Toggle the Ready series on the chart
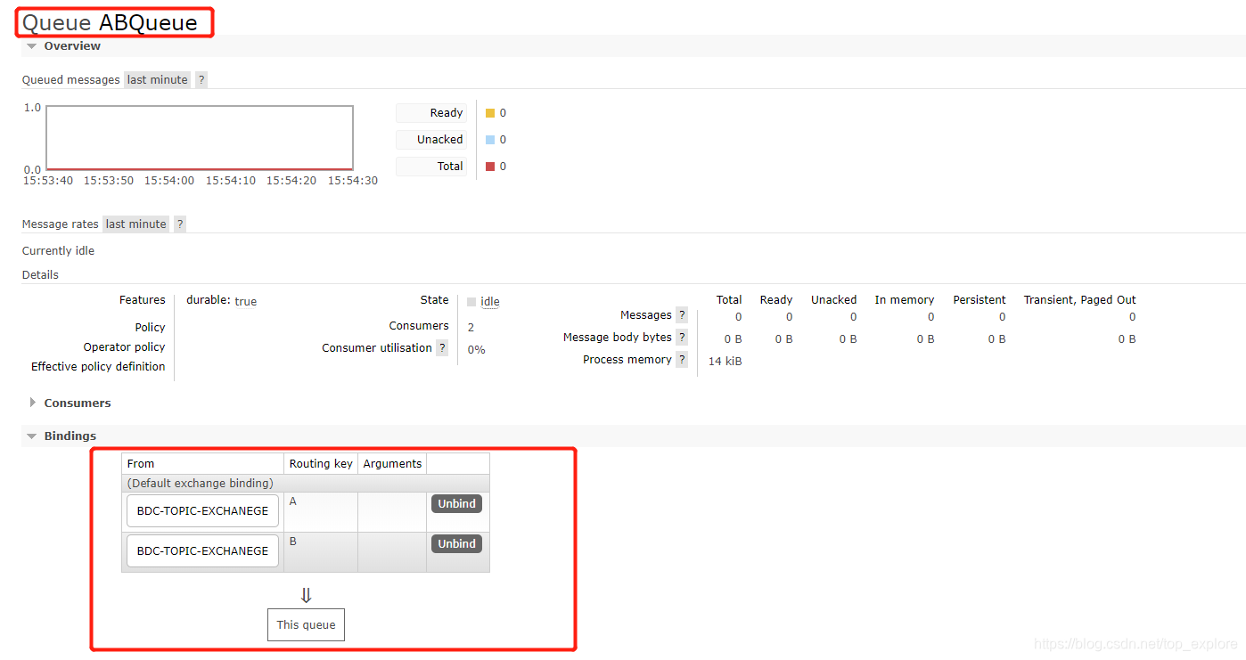Viewport: 1246px width, 660px height. [431, 112]
